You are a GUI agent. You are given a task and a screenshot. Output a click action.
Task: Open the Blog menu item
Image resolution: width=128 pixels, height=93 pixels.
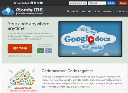coord(97,12)
